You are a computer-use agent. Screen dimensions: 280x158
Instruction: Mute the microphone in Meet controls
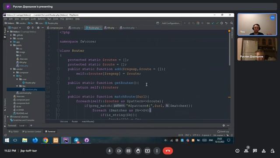point(109,151)
